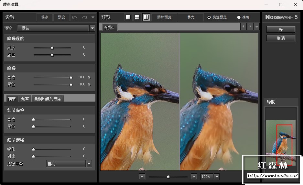
Task: Click the redo arrow icon in settings
Action: [x=84, y=17]
